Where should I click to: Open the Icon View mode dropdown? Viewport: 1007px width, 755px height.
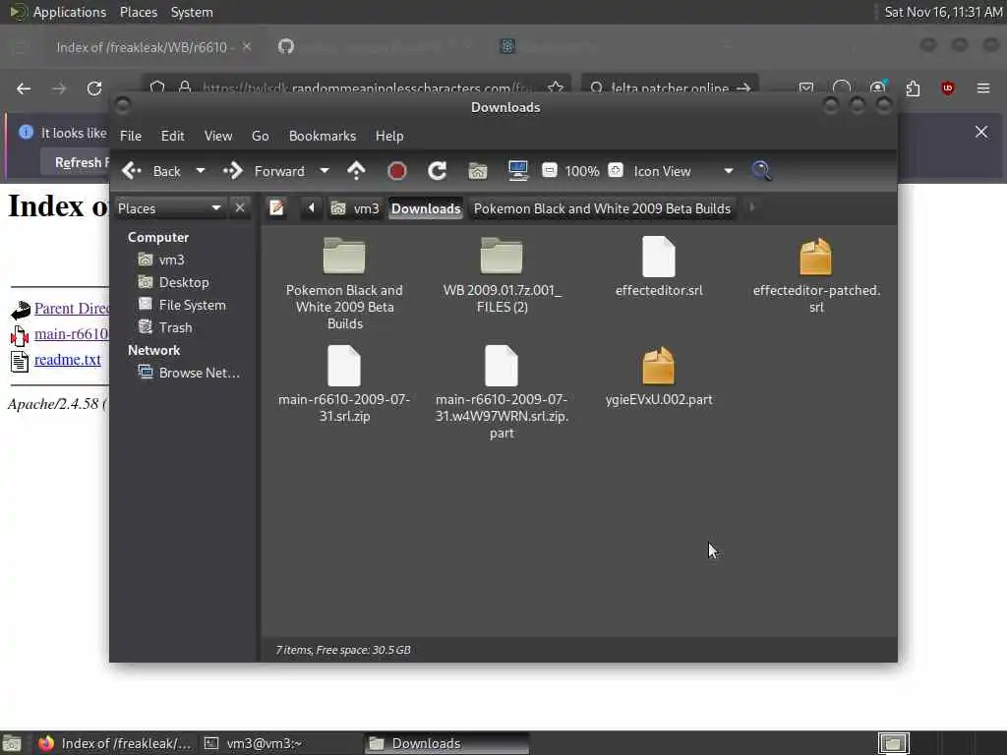[x=683, y=171]
